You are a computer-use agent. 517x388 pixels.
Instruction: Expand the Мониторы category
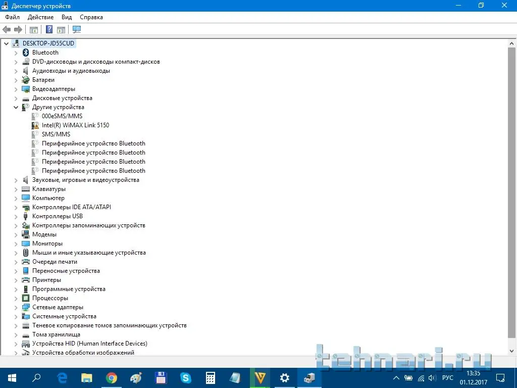16,244
